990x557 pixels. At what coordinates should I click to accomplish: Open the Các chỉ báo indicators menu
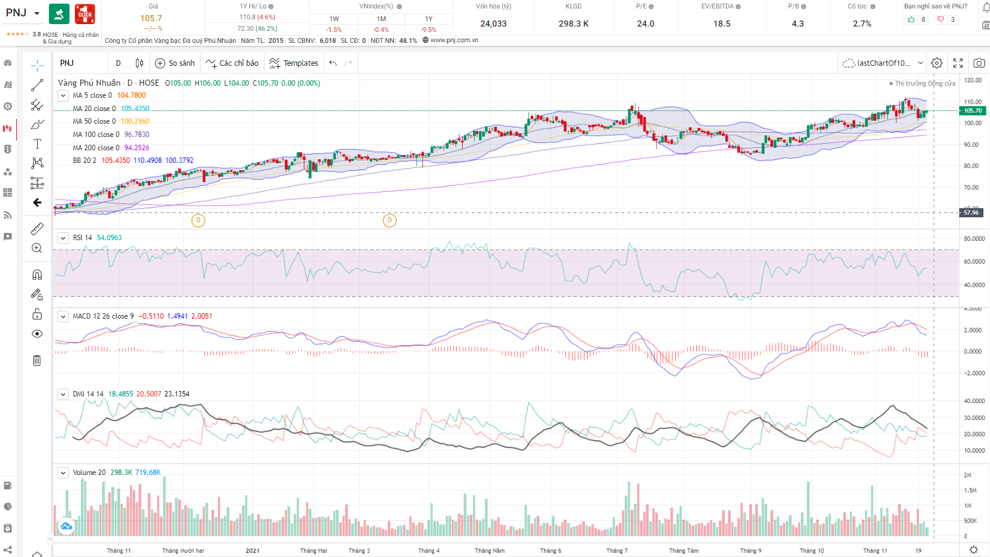point(232,63)
